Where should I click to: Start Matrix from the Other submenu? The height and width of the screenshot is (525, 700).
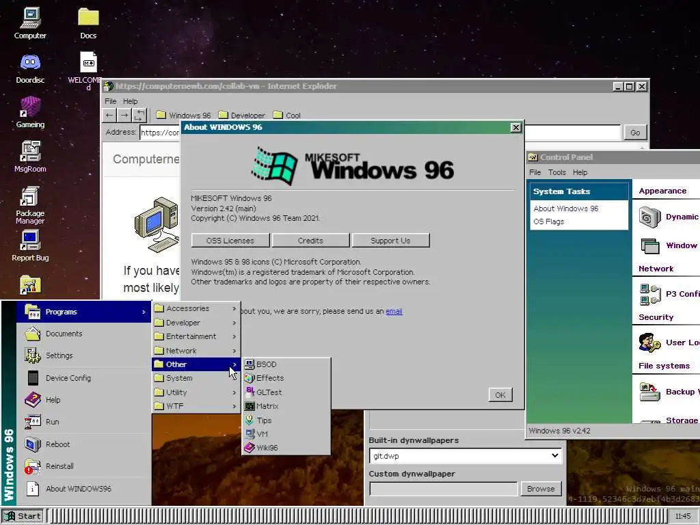tap(286, 406)
